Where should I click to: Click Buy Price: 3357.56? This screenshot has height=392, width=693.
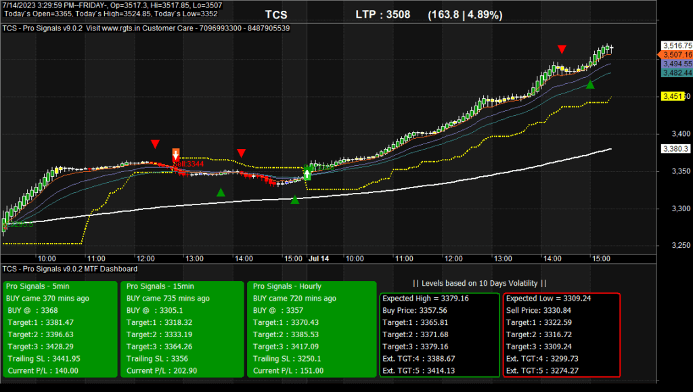click(415, 310)
